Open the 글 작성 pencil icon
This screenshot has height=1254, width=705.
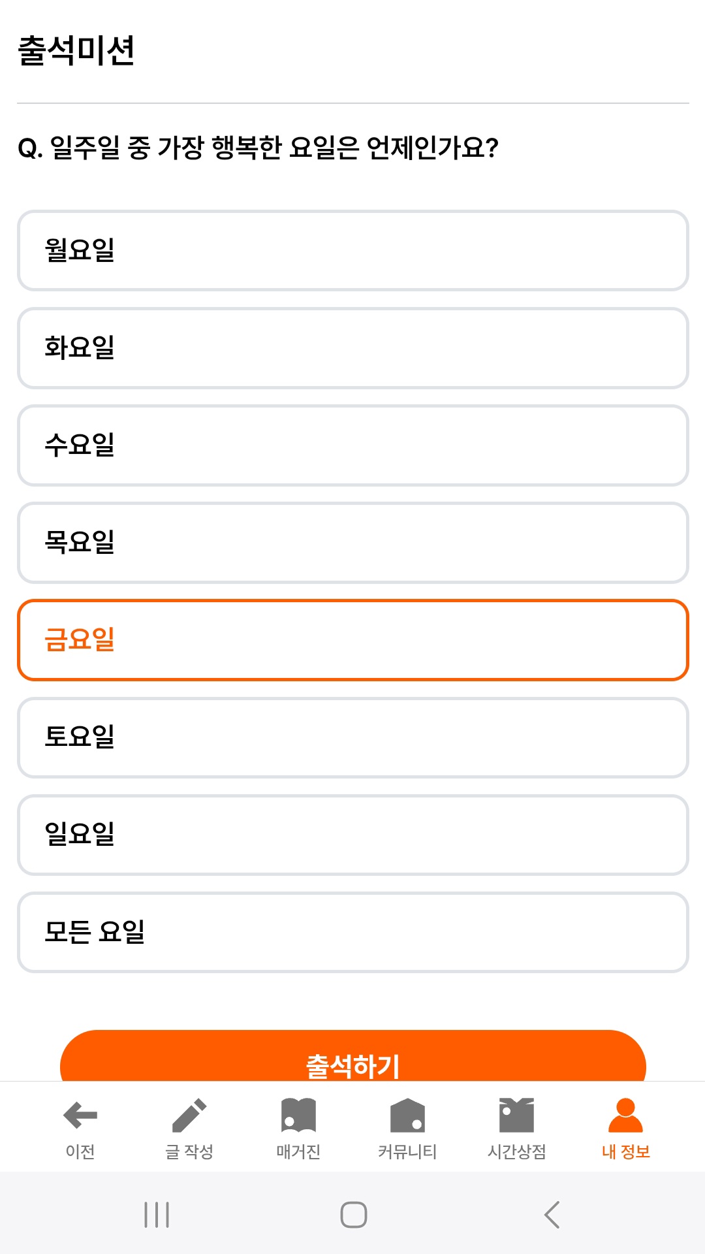click(x=189, y=1115)
